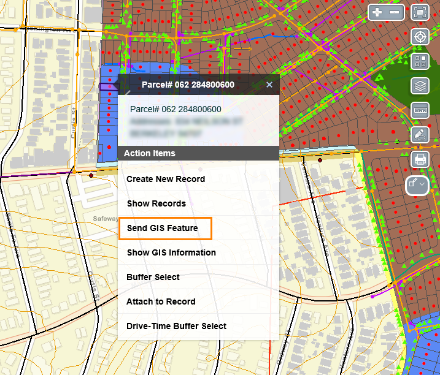Click Send GIS Feature
The width and height of the screenshot is (440, 375).
tap(163, 228)
